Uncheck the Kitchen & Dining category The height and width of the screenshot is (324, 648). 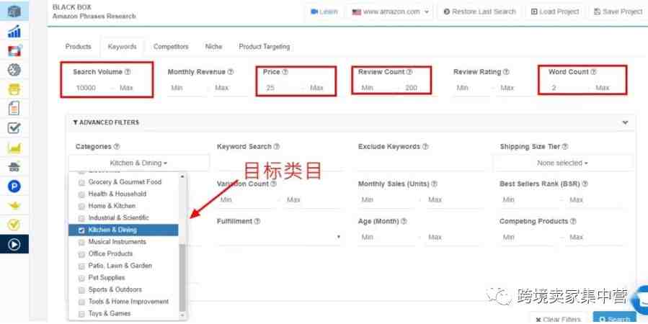81,230
